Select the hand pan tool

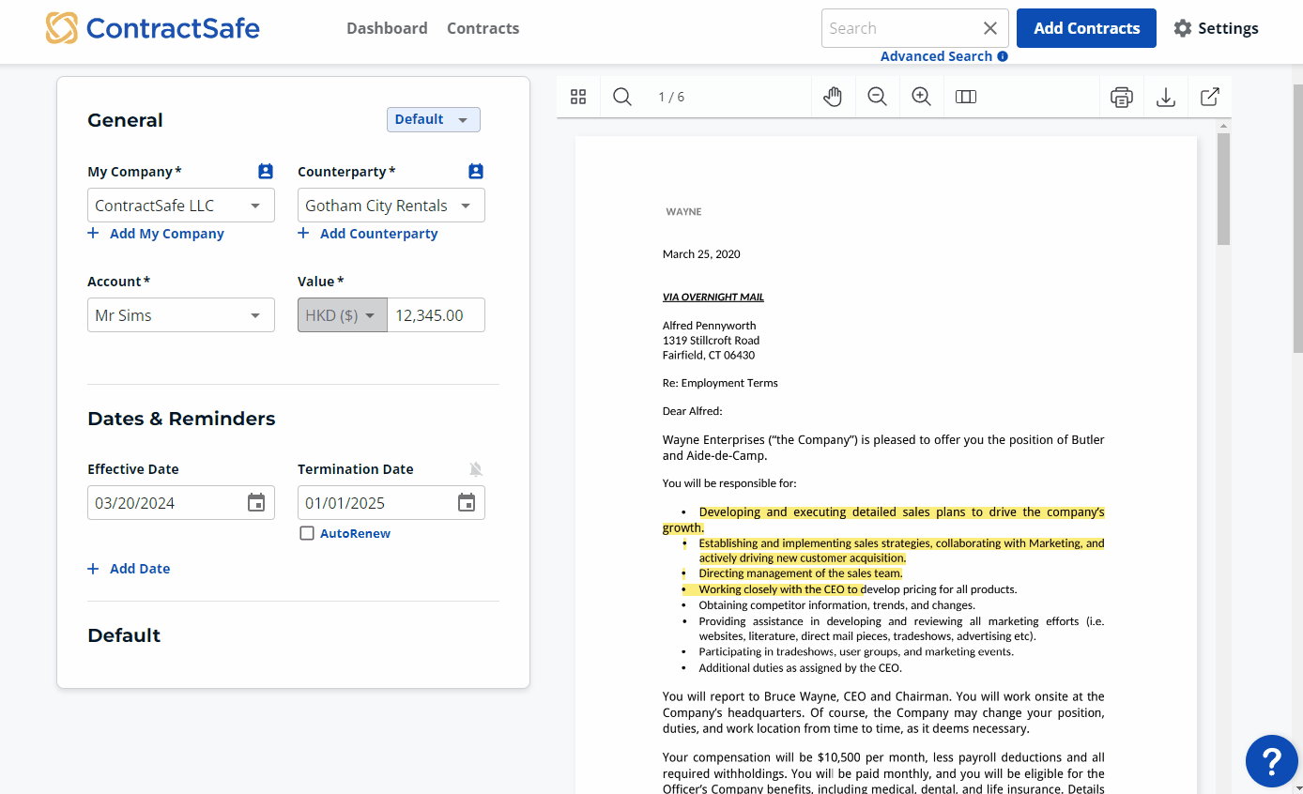click(x=833, y=97)
